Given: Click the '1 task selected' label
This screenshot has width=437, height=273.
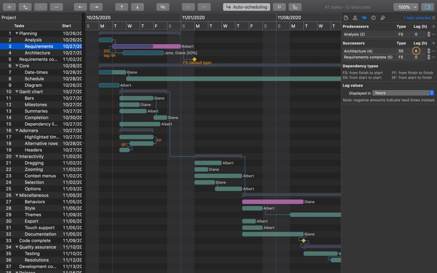Looking at the screenshot, I should click(x=417, y=18).
